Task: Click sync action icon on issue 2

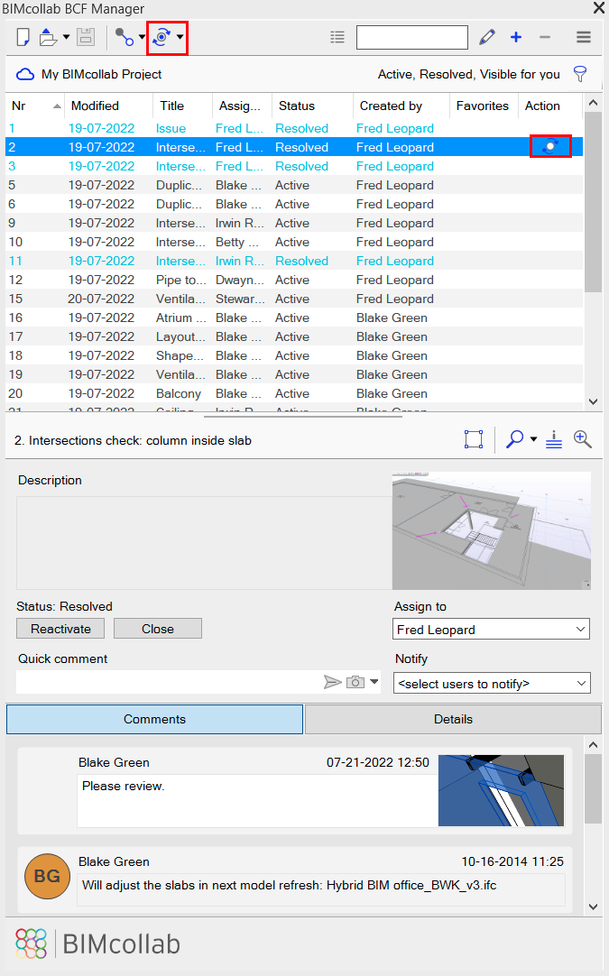Action: coord(550,147)
